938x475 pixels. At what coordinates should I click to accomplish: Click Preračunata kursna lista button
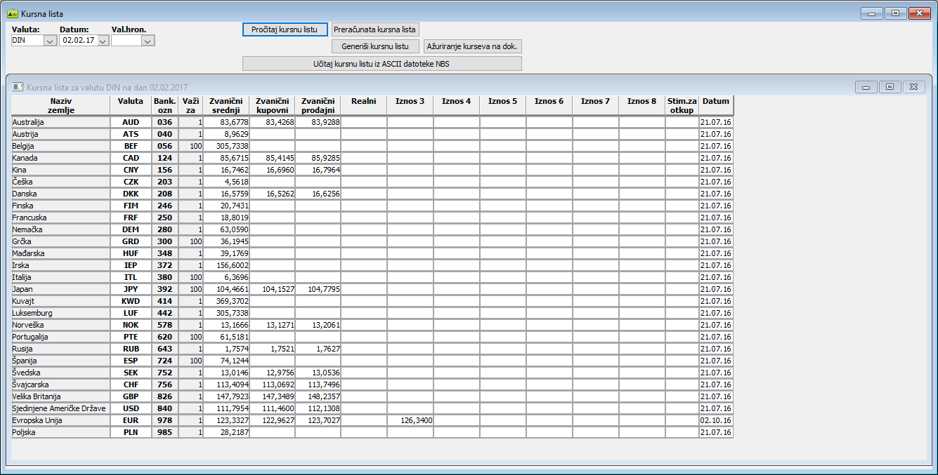point(375,29)
